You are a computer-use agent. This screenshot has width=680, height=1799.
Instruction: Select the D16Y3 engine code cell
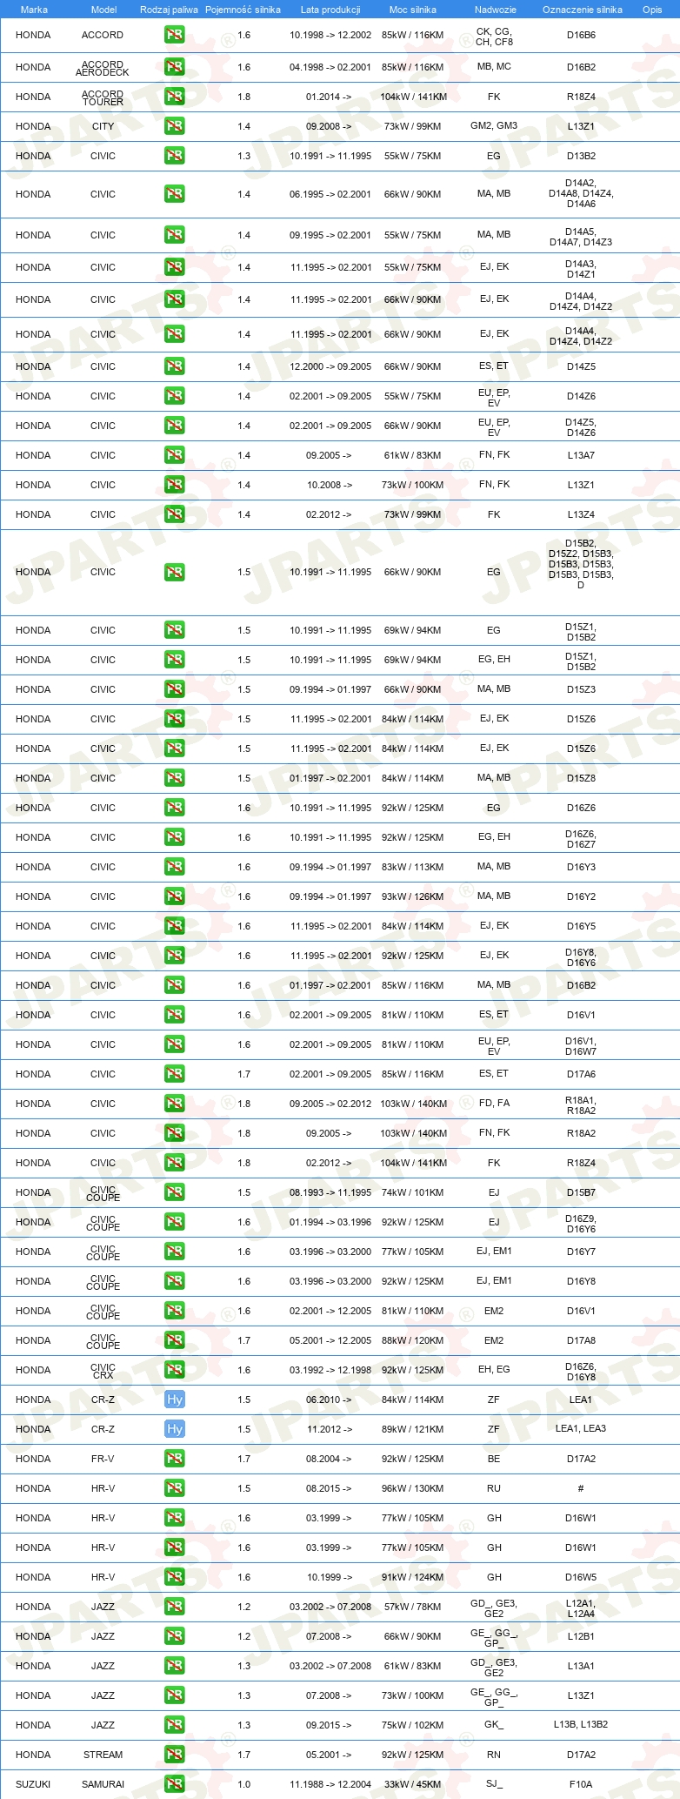(581, 867)
